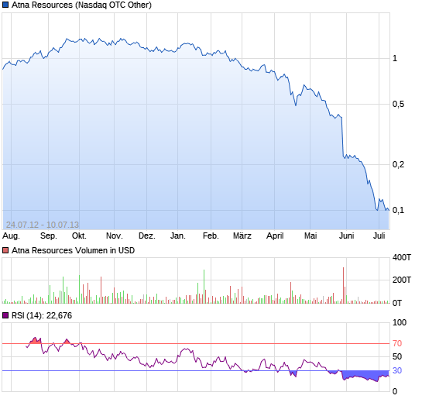The height and width of the screenshot is (399, 422).
Task: Click the red RSI threshold label '70'
Action: pyautogui.click(x=397, y=343)
